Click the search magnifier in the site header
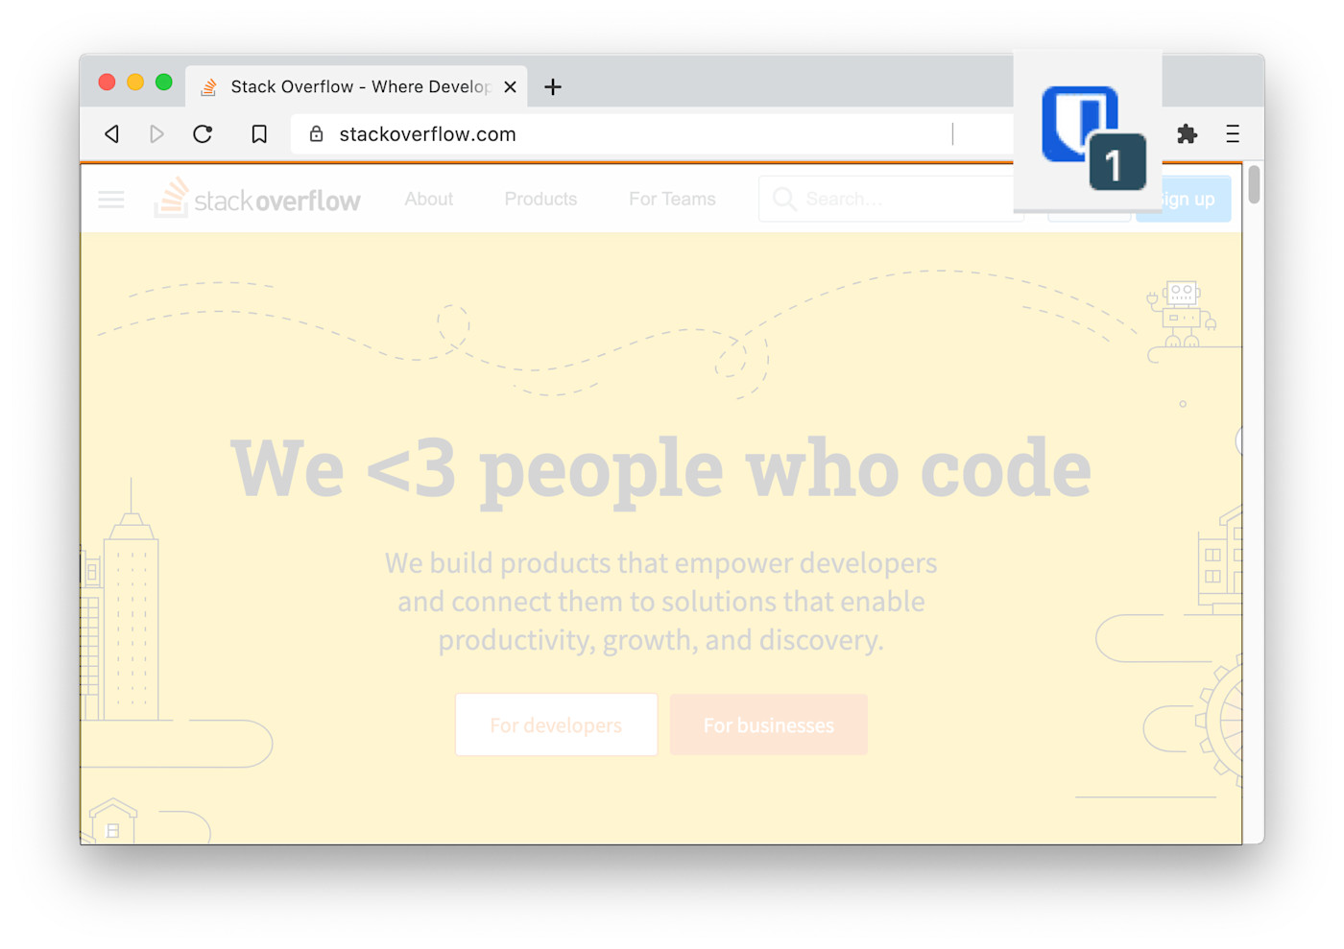Image resolution: width=1344 pixels, height=949 pixels. (784, 199)
